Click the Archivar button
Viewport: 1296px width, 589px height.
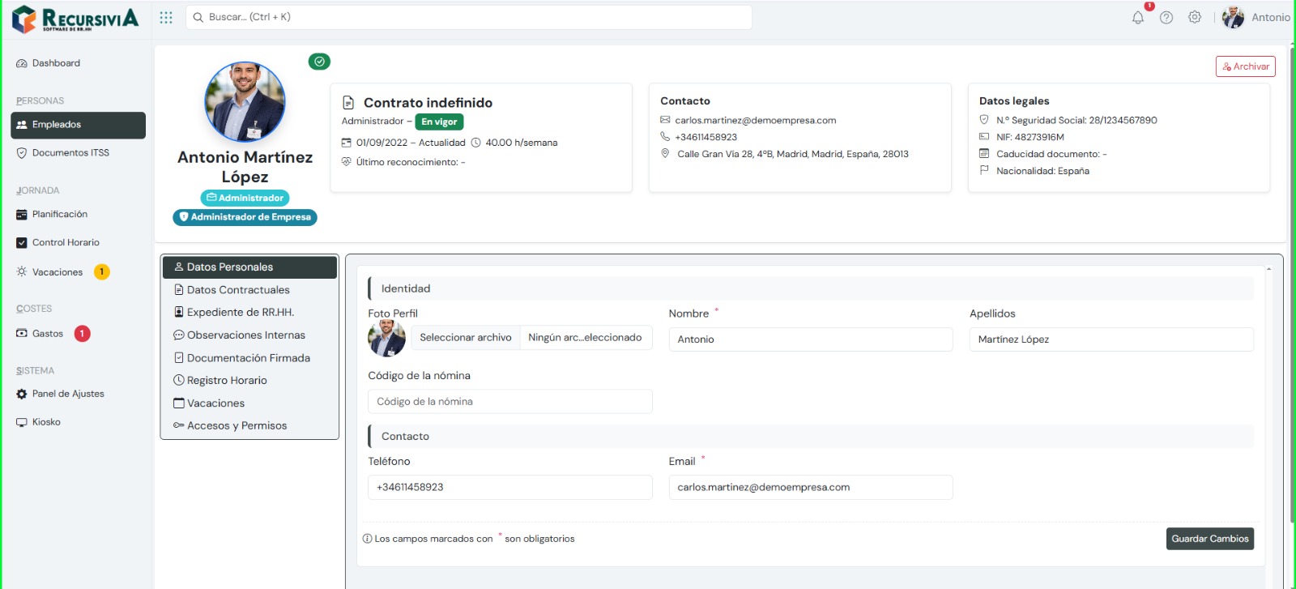1245,66
